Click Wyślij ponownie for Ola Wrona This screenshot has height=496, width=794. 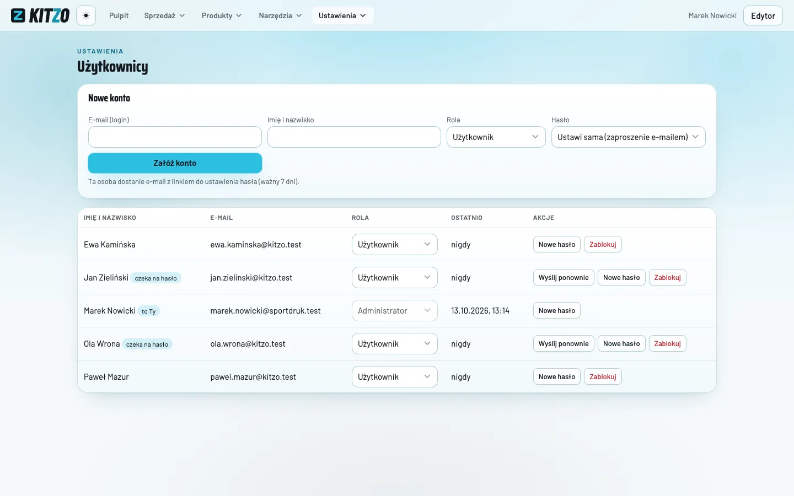(x=564, y=344)
